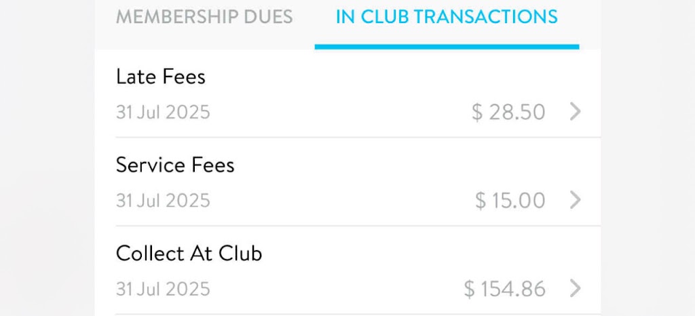Screen dimensions: 695x316
Task: Open the Collect At Club title
Action: point(189,254)
